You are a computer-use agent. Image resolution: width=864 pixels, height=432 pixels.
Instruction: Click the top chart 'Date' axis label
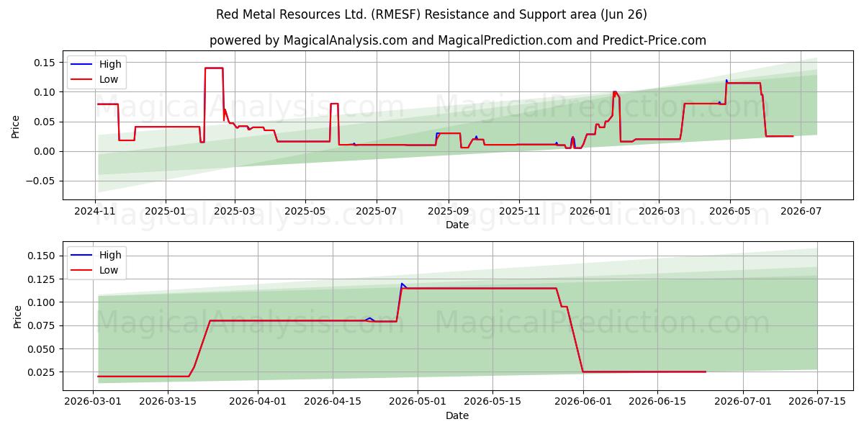click(457, 225)
